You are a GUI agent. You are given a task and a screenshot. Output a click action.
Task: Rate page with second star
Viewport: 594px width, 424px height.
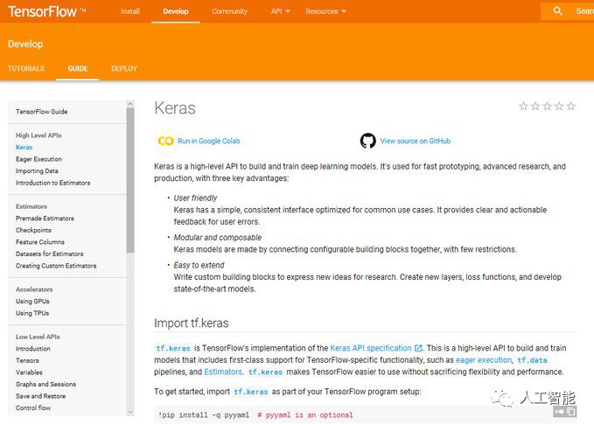point(535,106)
